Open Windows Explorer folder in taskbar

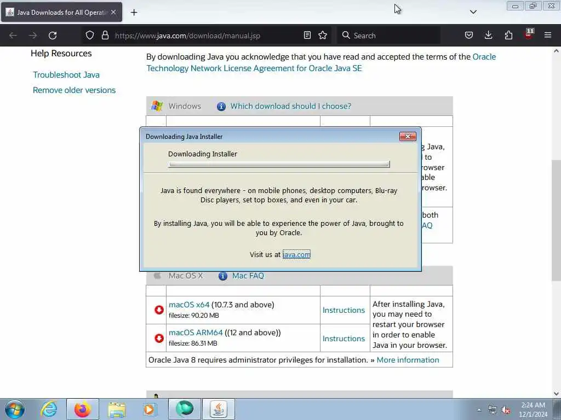117,409
